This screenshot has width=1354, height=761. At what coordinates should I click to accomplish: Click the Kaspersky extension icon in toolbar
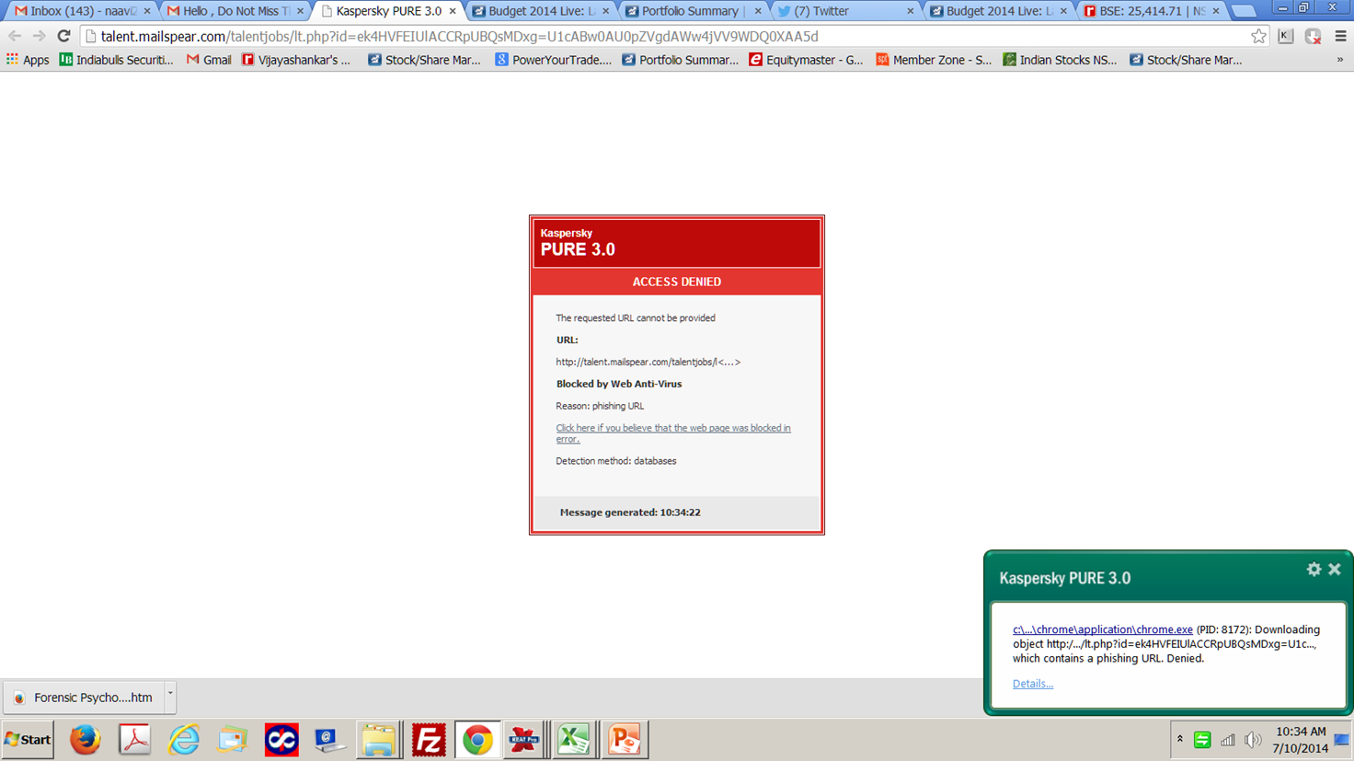pos(1286,36)
